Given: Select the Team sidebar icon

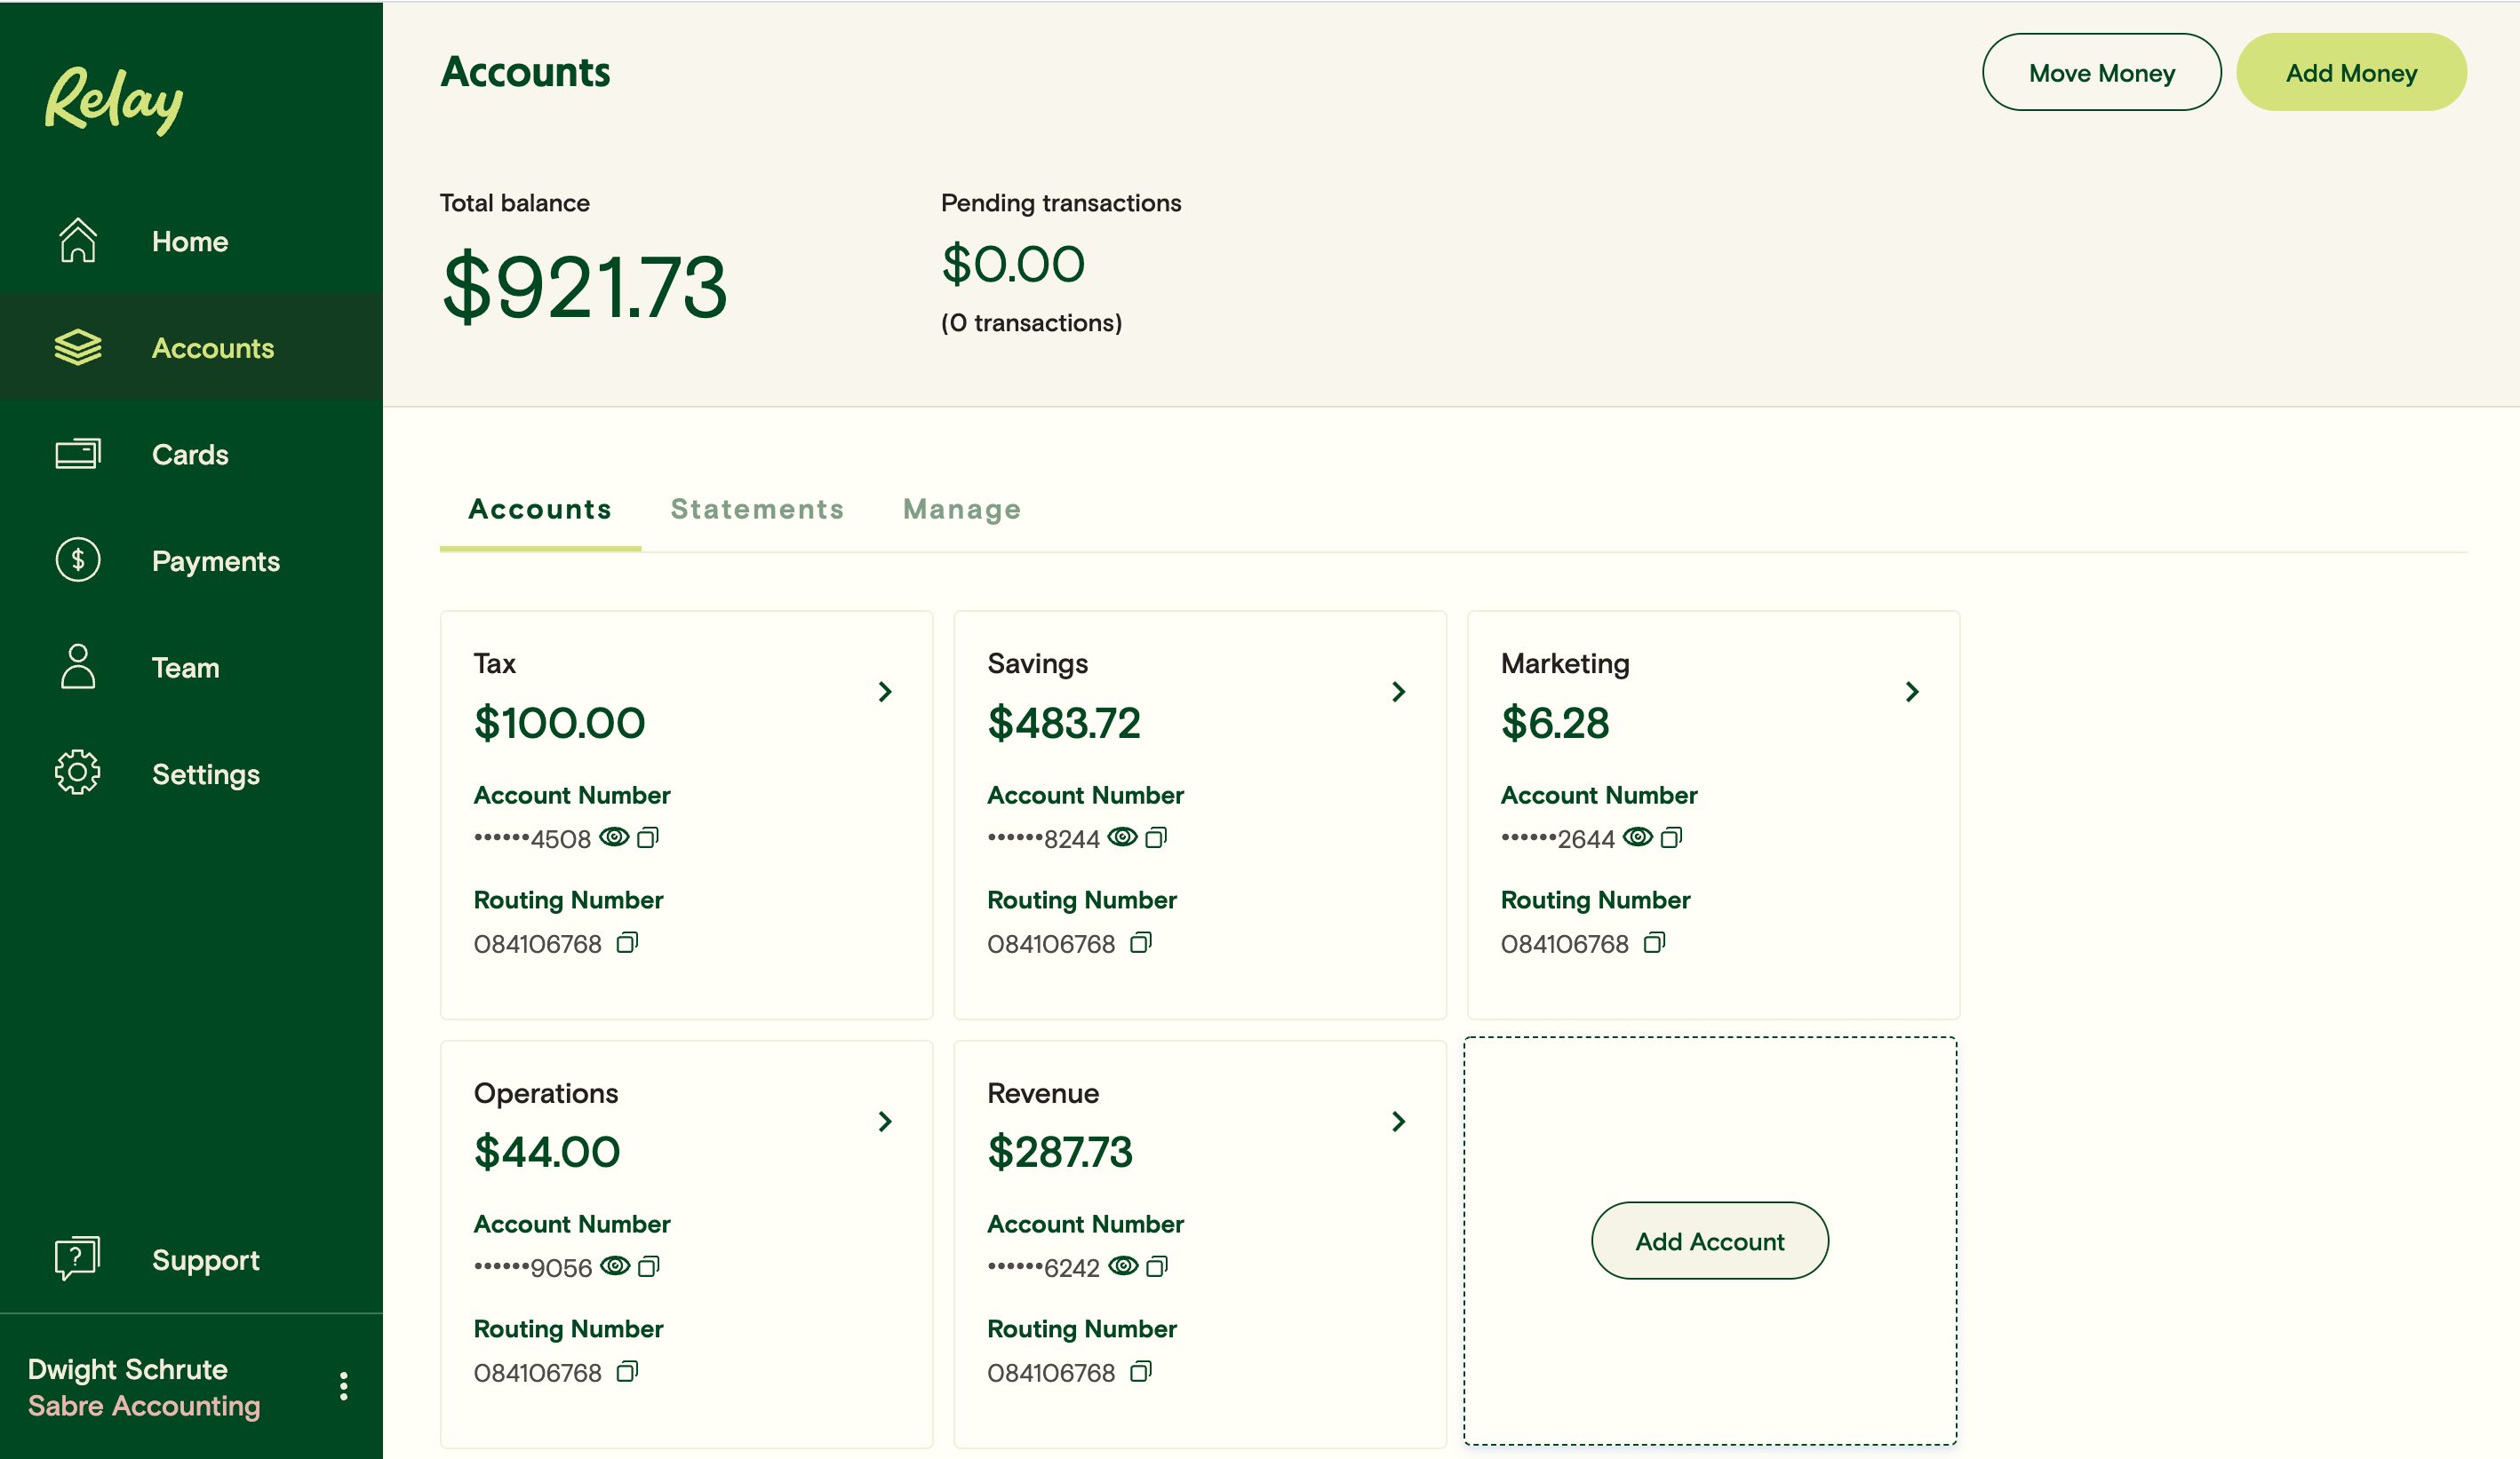Looking at the screenshot, I should coord(77,668).
